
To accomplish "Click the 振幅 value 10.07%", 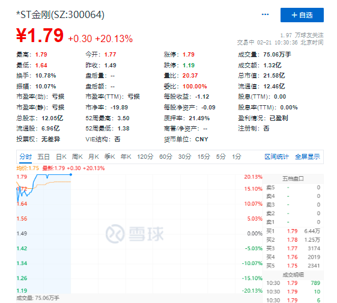I will pyautogui.click(x=46, y=87).
